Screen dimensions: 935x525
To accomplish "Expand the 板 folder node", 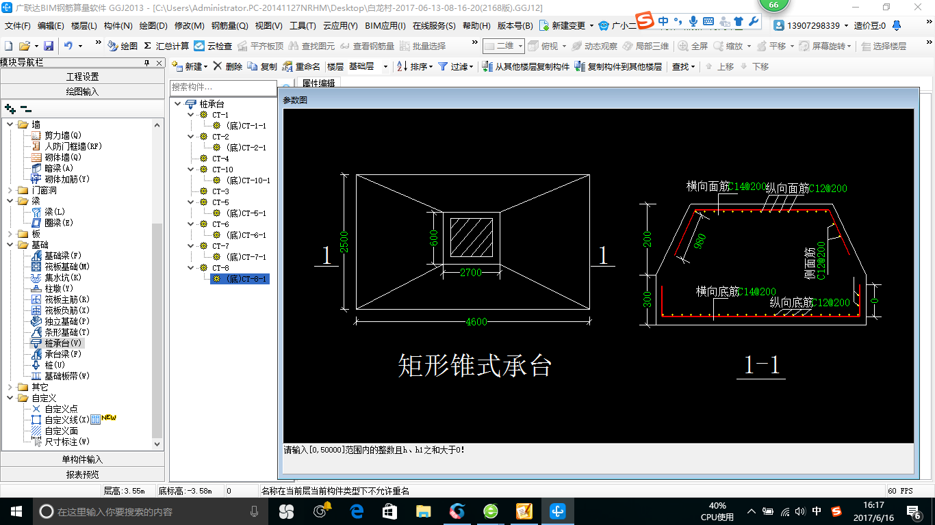I will (10, 234).
